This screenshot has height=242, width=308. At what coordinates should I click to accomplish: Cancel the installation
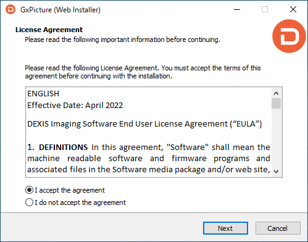pyautogui.click(x=278, y=228)
